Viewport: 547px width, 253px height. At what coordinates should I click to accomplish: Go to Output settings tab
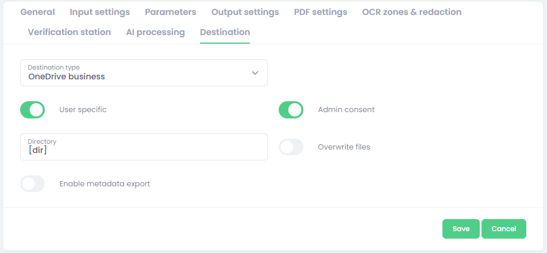245,12
